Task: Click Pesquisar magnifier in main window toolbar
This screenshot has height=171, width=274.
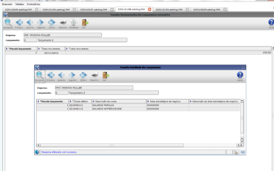Action: (x=8, y=24)
